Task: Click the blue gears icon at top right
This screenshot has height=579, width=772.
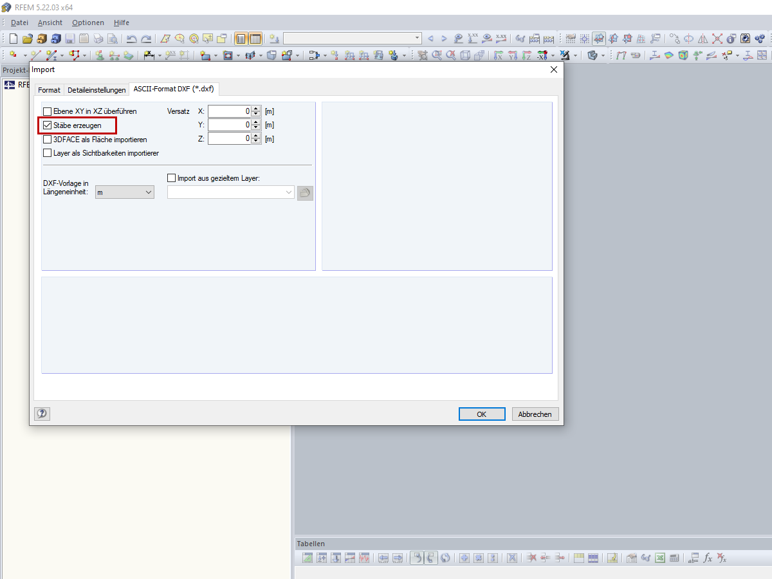Action: [x=759, y=39]
